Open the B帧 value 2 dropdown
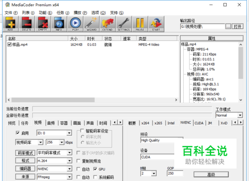Viewport: 249px width, 181px height. point(148,174)
